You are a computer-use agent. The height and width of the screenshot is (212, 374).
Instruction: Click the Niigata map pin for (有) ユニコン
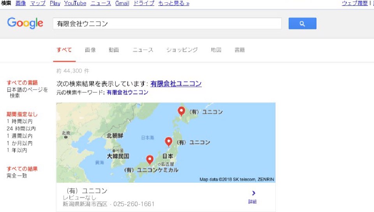tap(169, 142)
